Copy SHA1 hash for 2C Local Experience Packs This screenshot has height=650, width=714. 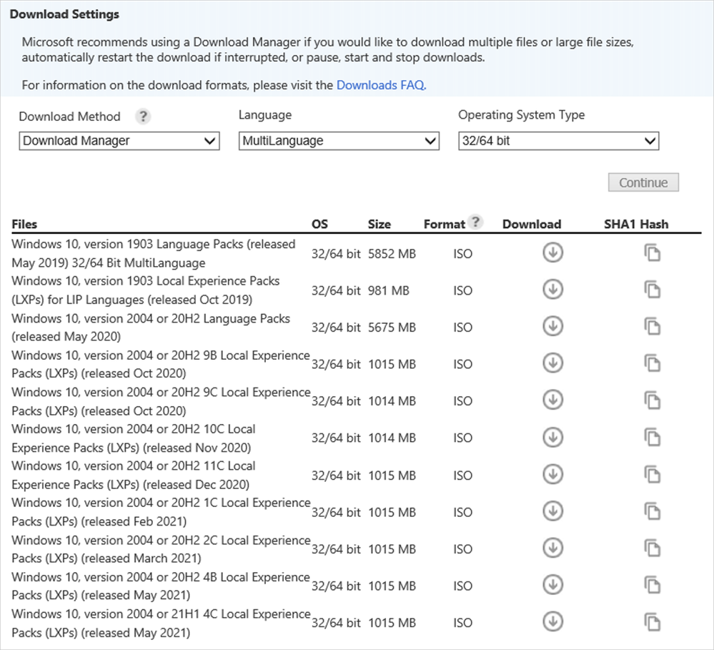pos(652,548)
